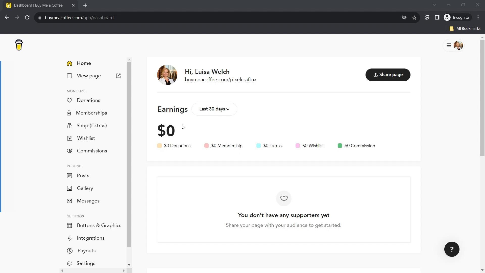The height and width of the screenshot is (273, 485).
Task: Click the green Commission color swatch
Action: pyautogui.click(x=340, y=146)
